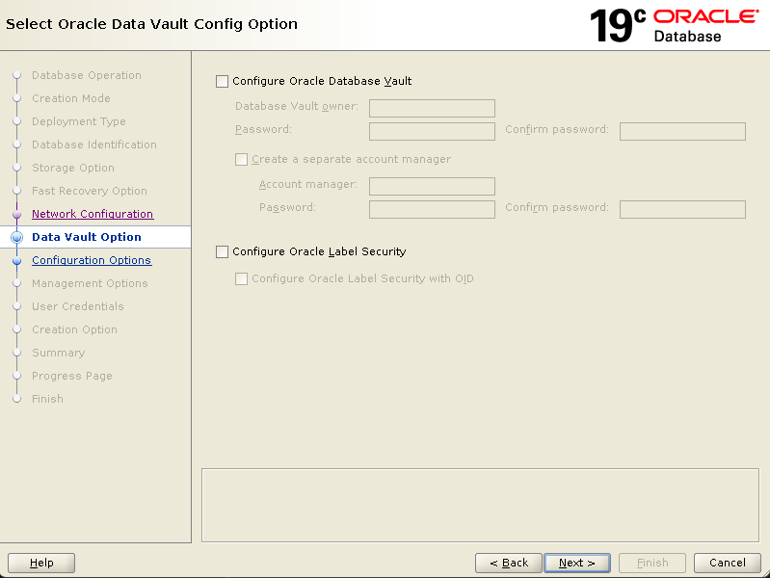Click the User Credentials step
Viewport: 770px width, 578px height.
coord(78,306)
